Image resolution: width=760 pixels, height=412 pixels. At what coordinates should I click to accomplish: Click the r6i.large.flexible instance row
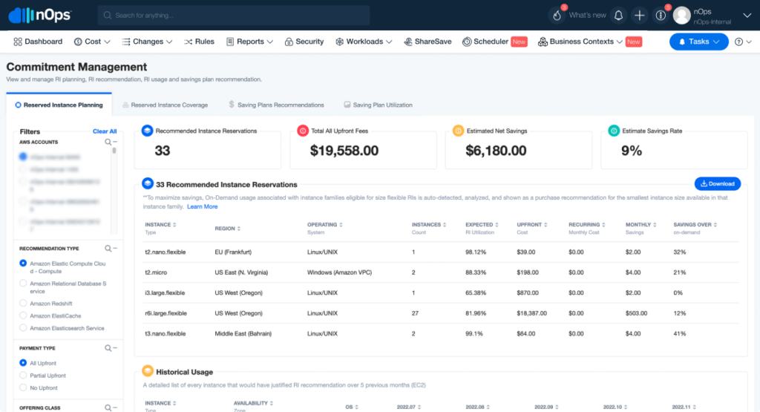[441, 313]
